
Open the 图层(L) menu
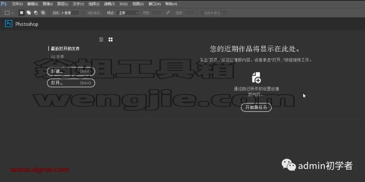[63, 4]
